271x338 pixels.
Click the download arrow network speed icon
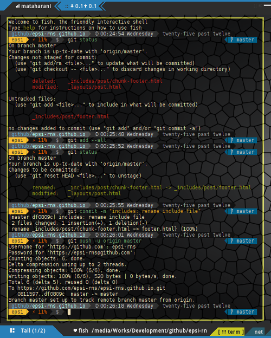[72, 6]
